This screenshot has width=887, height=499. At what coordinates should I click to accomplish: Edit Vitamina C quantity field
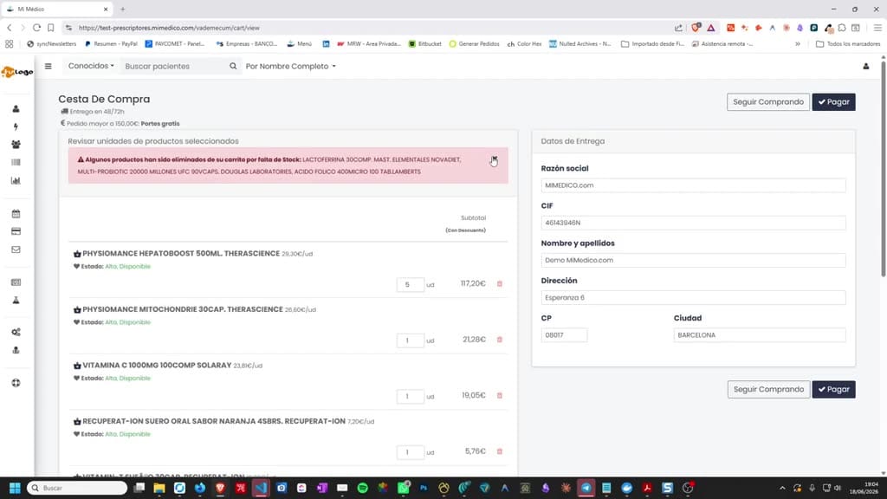tap(410, 397)
